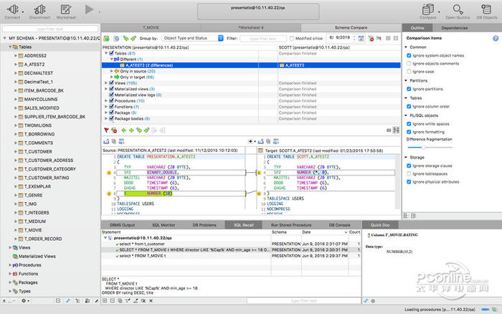Select the T_CUSTOMER table in tree

click(x=37, y=151)
